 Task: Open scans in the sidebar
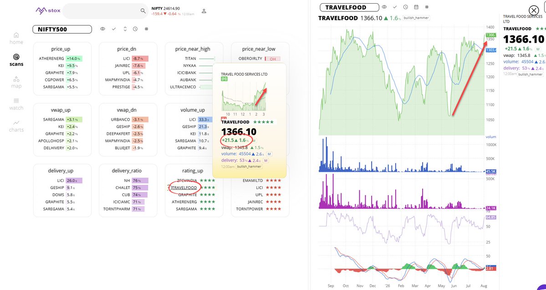click(16, 60)
